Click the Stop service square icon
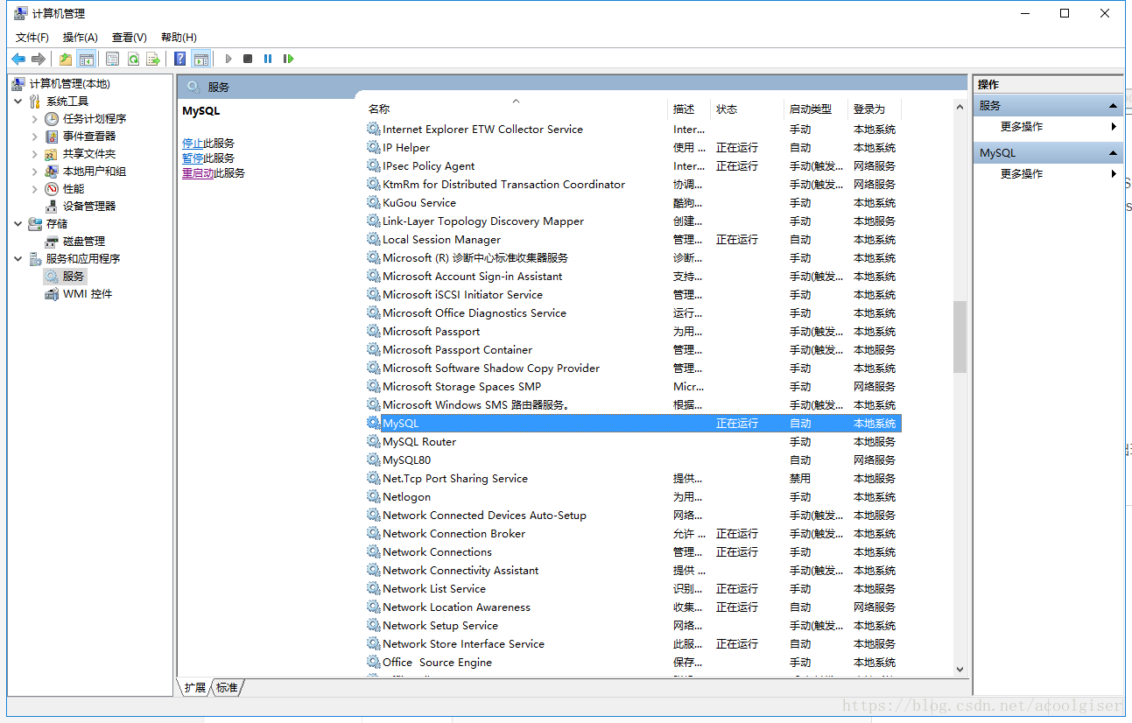Viewport: 1132px width, 723px height. point(248,59)
